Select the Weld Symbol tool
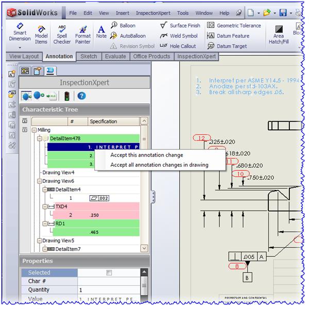 179,36
